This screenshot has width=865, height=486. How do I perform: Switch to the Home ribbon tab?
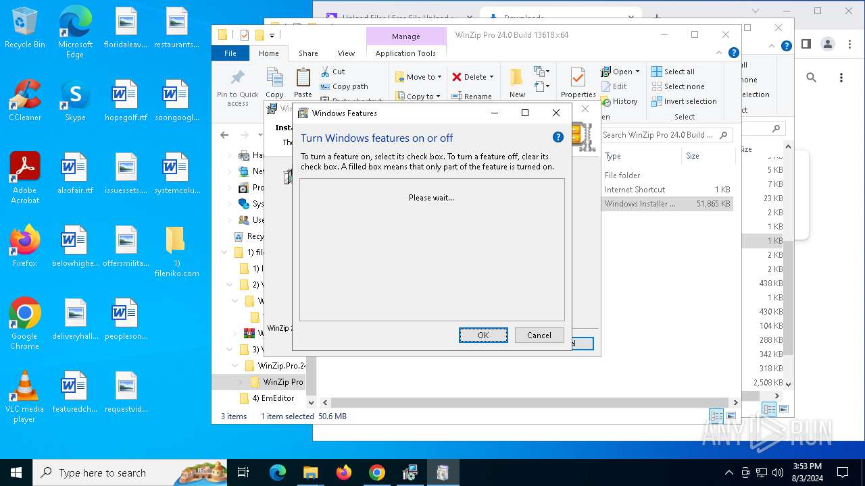click(x=268, y=53)
